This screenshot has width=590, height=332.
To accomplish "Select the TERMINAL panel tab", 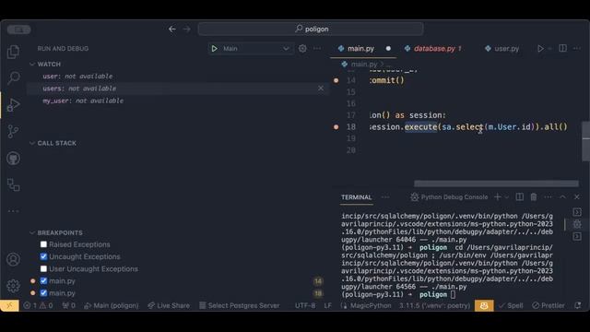I will pyautogui.click(x=357, y=197).
